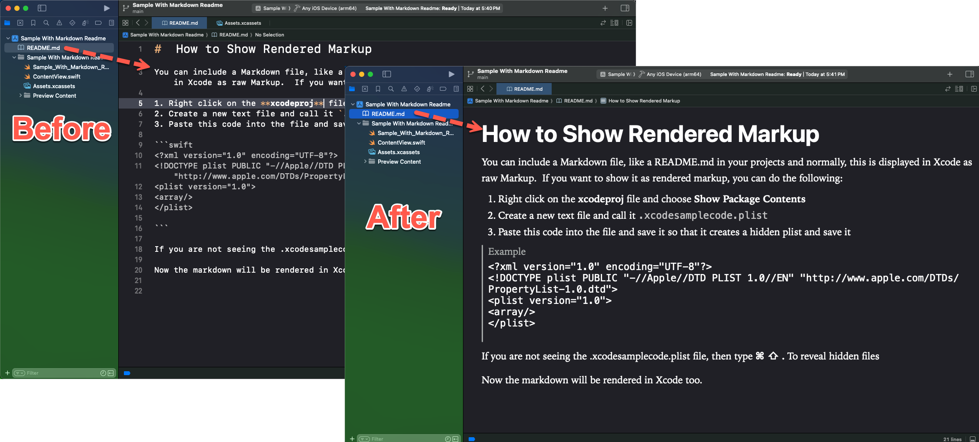The height and width of the screenshot is (442, 979).
Task: Open the Breakpoint navigator in the Before window
Action: click(98, 23)
